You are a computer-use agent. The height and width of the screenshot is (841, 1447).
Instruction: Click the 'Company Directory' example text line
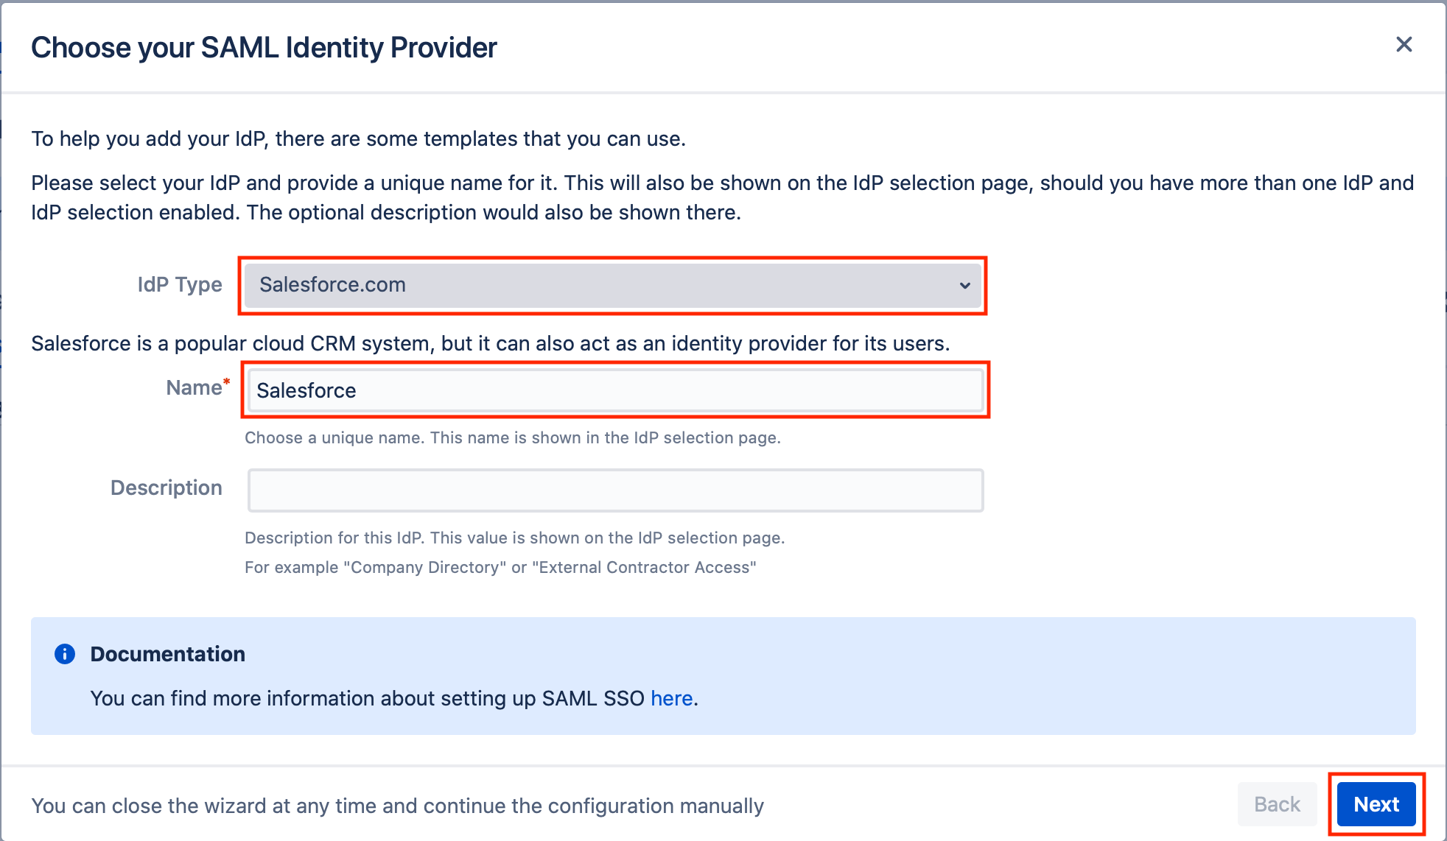500,567
